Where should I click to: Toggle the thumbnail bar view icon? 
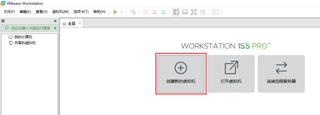pyautogui.click(x=185, y=12)
